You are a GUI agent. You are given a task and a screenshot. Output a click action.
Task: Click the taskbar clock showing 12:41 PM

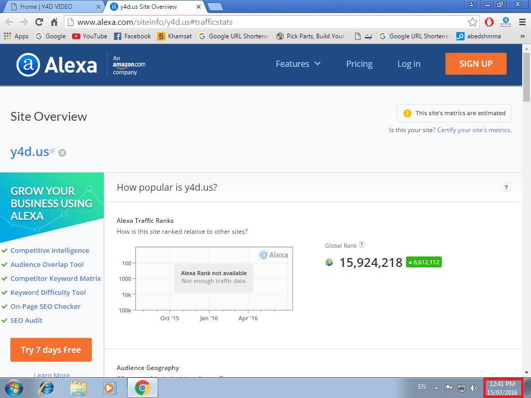coord(502,388)
